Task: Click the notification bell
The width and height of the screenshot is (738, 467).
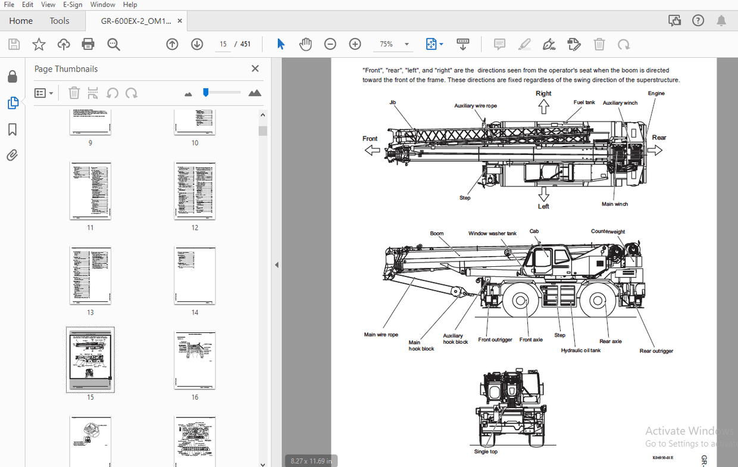Action: 722,20
